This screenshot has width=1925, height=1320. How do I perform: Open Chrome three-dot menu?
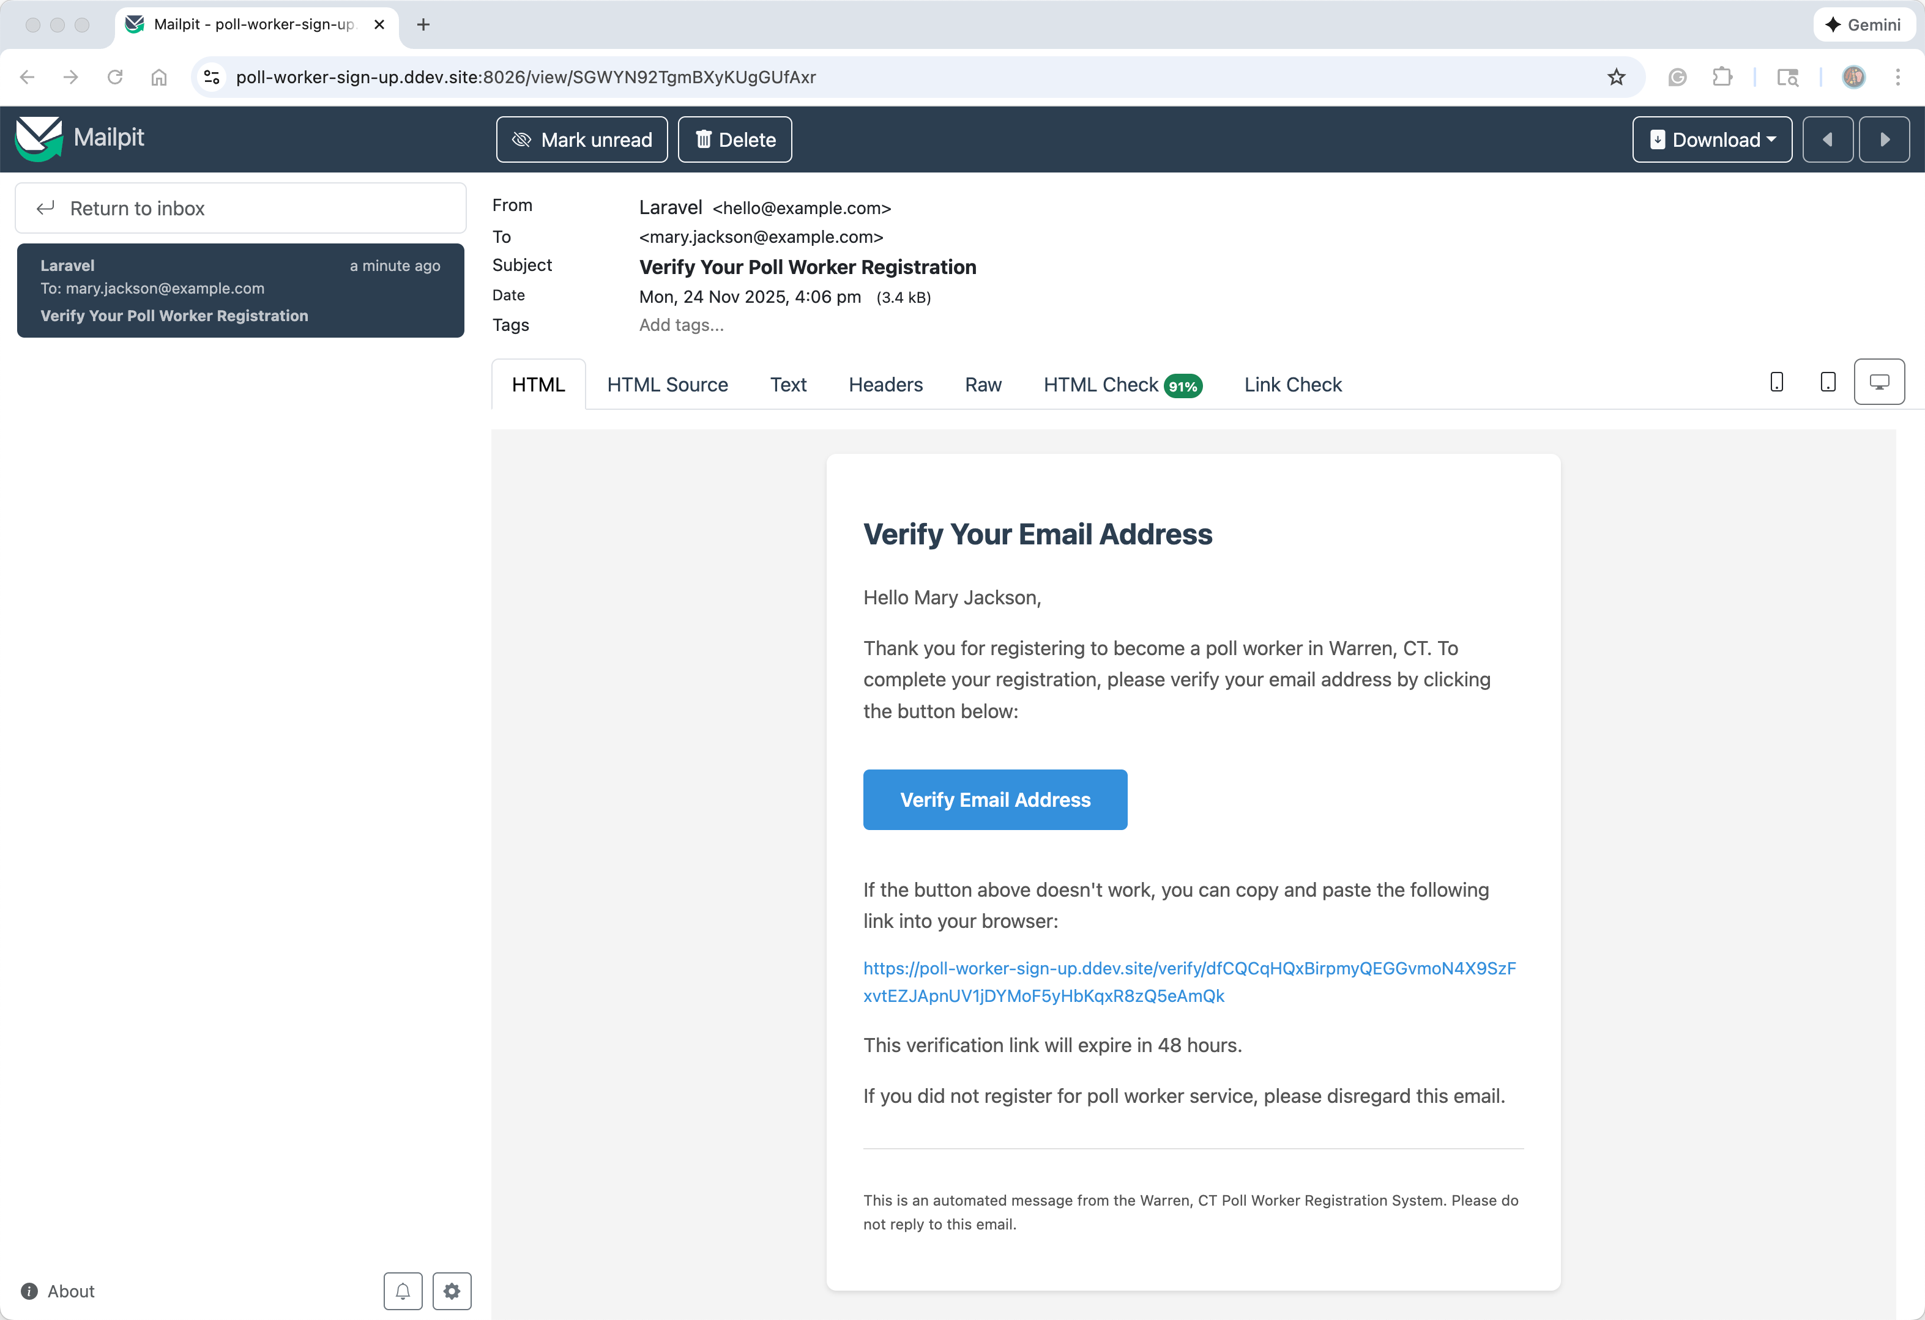pos(1897,77)
